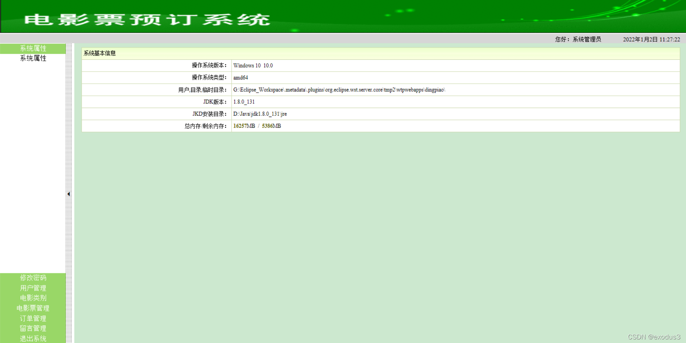Click the 您好：系统管理员 greeting
The height and width of the screenshot is (343, 686).
tap(578, 39)
